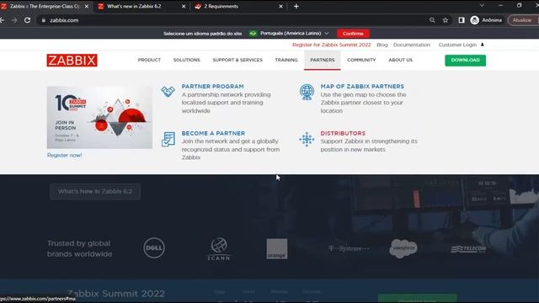The height and width of the screenshot is (303, 539).
Task: Click the T-Systems logo
Action: [349, 248]
